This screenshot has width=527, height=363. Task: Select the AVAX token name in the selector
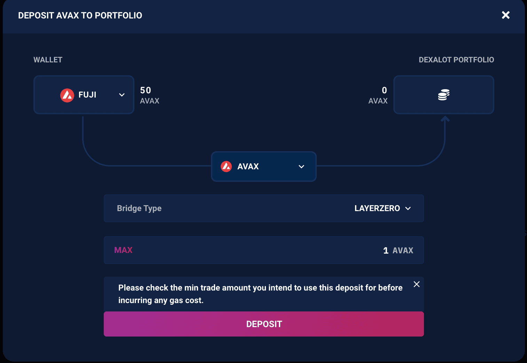(248, 167)
